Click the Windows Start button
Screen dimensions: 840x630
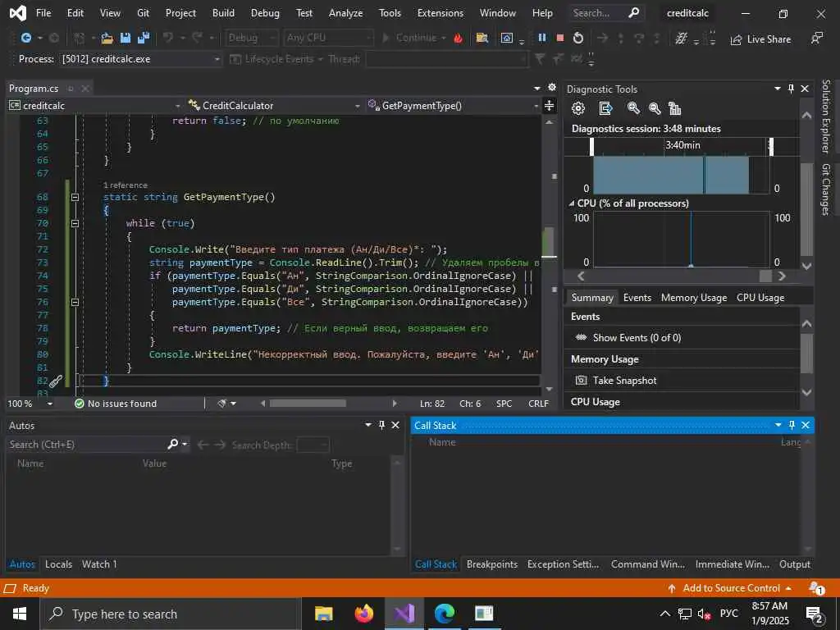coord(20,614)
